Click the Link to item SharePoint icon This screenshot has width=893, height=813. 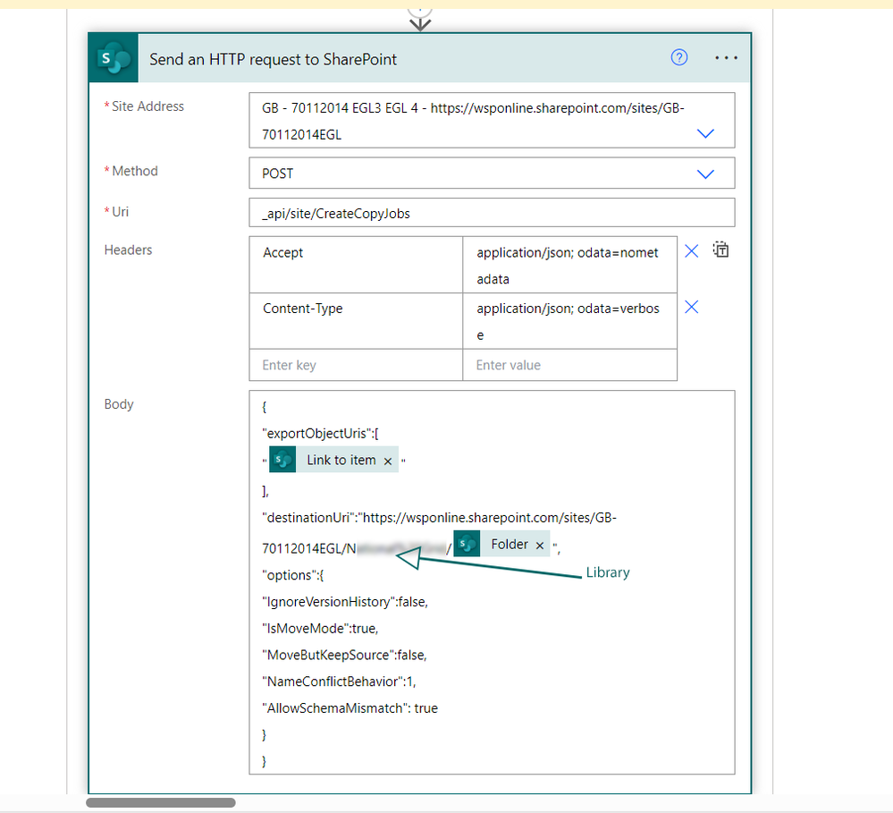282,460
